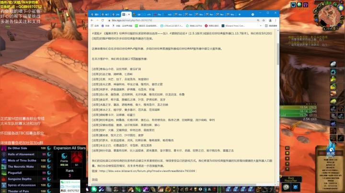The image size is (345, 193).
Task: Switch to the 'The' browser tab
Action: pos(158,14)
